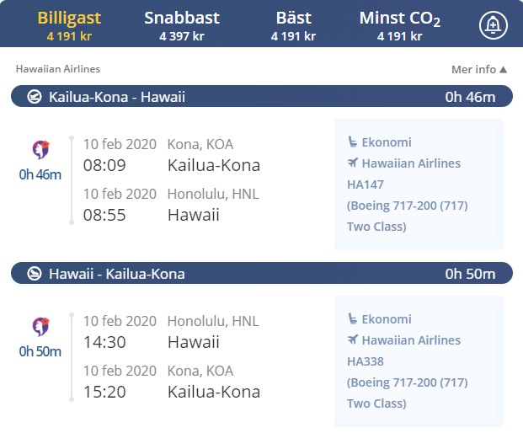Click airplane icon beside return Hawaiian Airlines

click(353, 339)
